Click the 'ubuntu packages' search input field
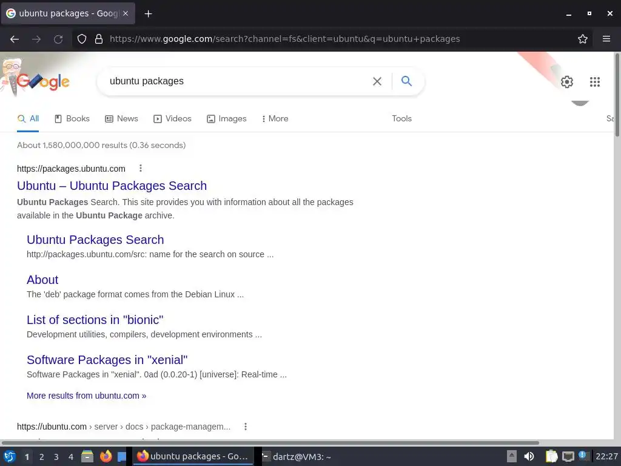Image resolution: width=621 pixels, height=466 pixels. (238, 81)
